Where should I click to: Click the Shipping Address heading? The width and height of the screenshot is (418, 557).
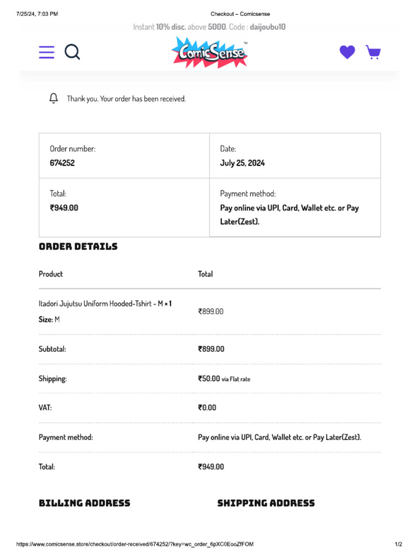pyautogui.click(x=266, y=503)
